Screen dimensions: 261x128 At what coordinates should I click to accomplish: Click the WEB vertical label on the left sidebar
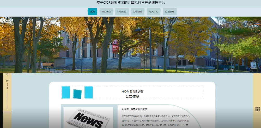coord(7,84)
